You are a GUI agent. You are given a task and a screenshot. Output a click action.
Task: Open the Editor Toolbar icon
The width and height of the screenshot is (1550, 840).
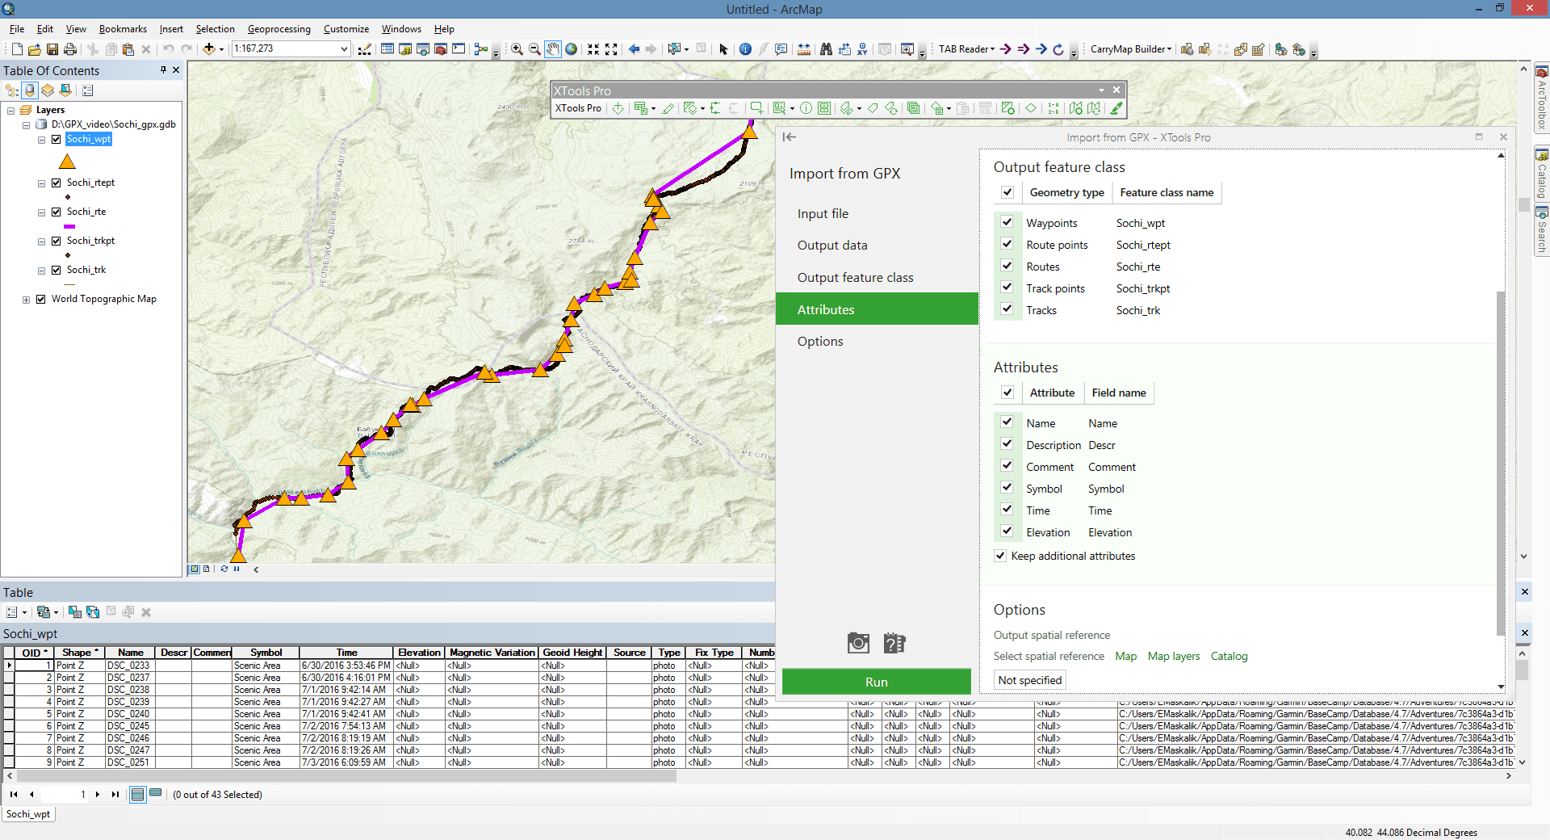(x=365, y=49)
